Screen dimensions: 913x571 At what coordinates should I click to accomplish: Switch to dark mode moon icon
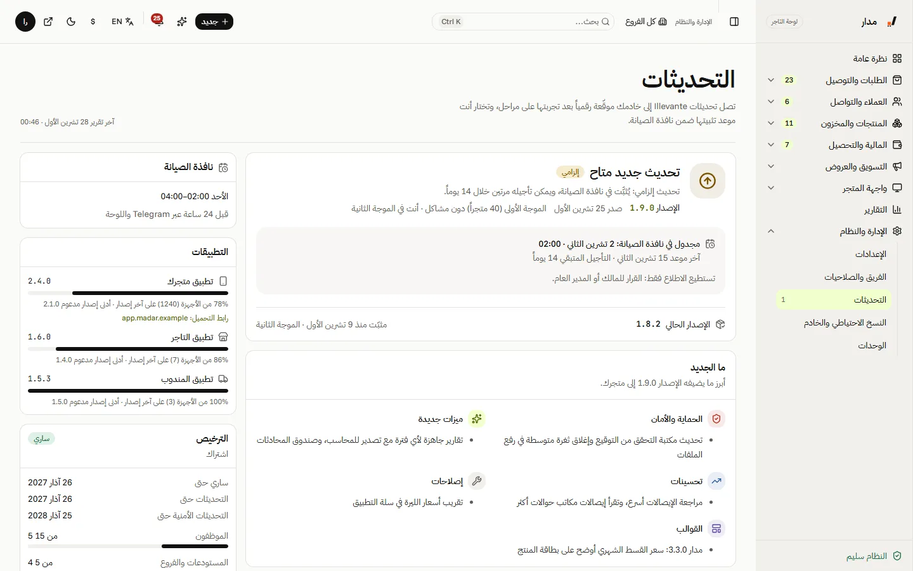(x=71, y=22)
